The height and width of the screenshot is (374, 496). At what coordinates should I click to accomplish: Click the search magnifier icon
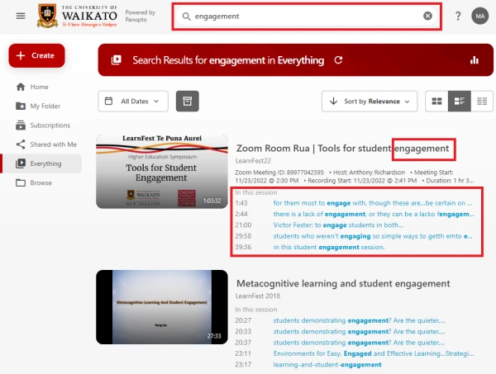tap(186, 17)
